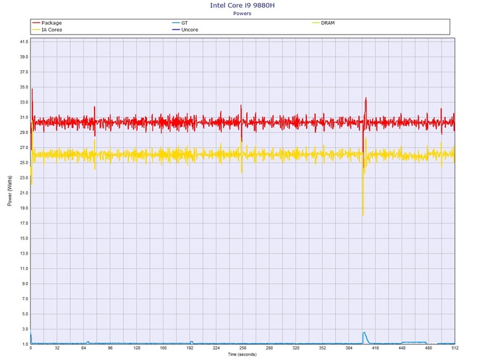
Task: Click the 17.0 y-axis tick label
Action: pyautogui.click(x=24, y=223)
